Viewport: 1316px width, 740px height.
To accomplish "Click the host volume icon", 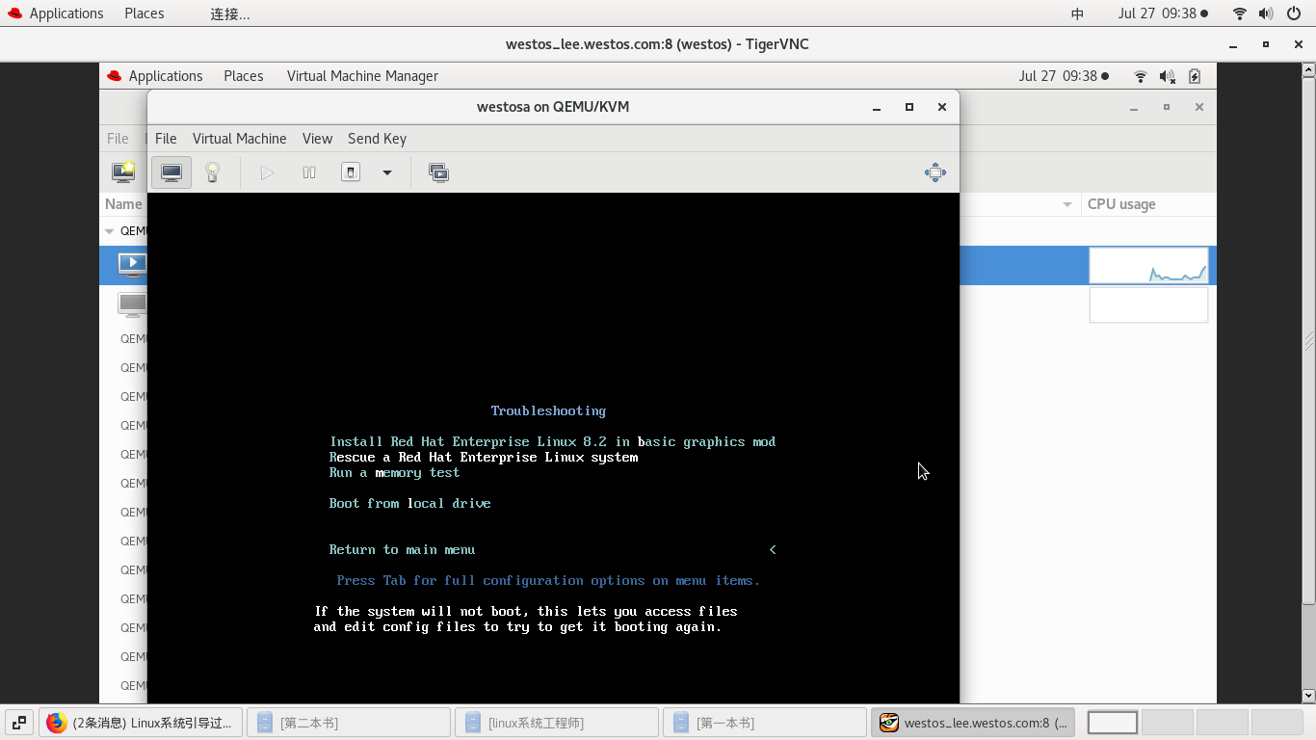I will point(1266,13).
